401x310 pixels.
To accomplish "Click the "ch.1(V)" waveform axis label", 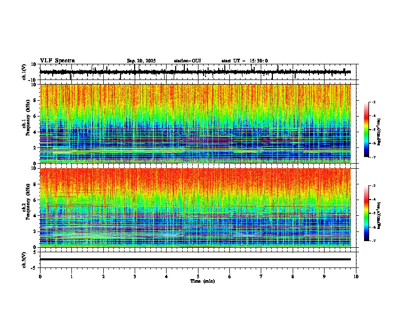I will click(24, 72).
